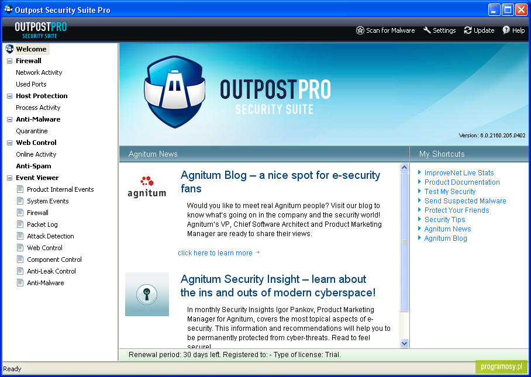531x377 pixels.
Task: Open Network Activity under Firewall
Action: coord(39,72)
